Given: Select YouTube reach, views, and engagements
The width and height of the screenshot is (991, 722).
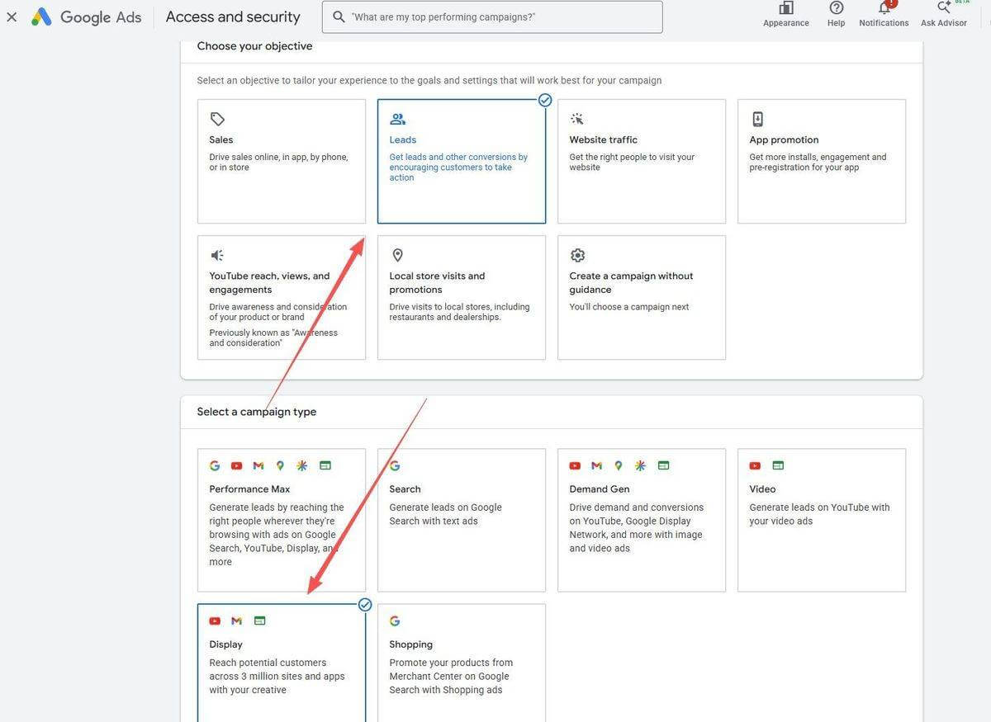Looking at the screenshot, I should click(282, 298).
